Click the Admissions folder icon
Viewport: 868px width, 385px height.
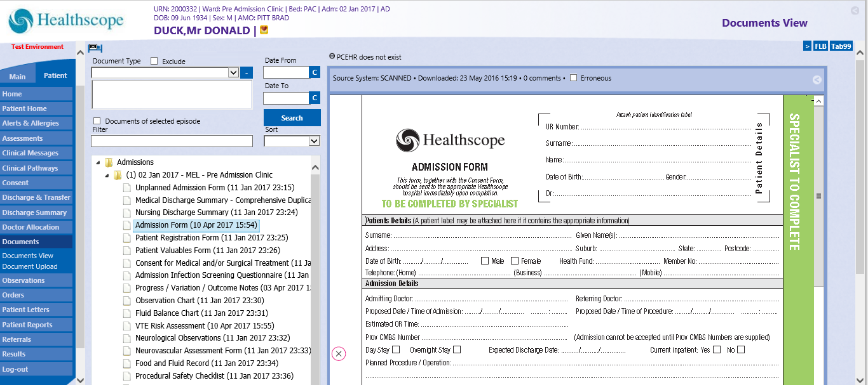pyautogui.click(x=109, y=162)
